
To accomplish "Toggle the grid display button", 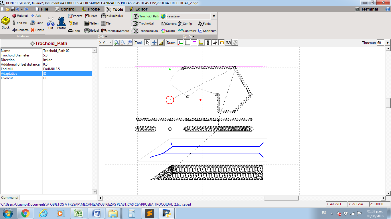I will 187,43.
